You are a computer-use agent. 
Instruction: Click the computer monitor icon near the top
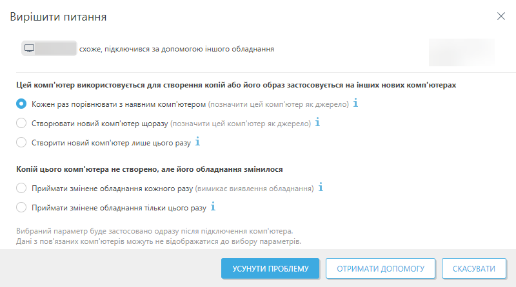point(29,49)
